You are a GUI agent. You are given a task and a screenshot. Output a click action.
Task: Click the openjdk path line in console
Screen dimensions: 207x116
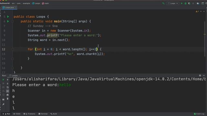[109, 79]
